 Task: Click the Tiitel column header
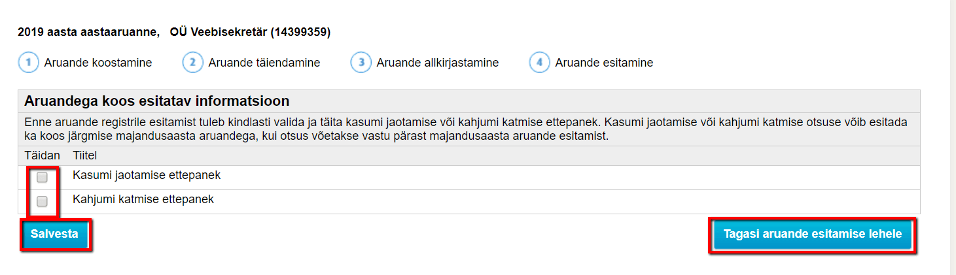click(x=85, y=155)
